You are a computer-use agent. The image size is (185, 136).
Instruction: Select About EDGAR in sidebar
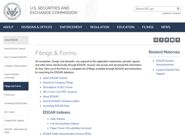coord(16,40)
